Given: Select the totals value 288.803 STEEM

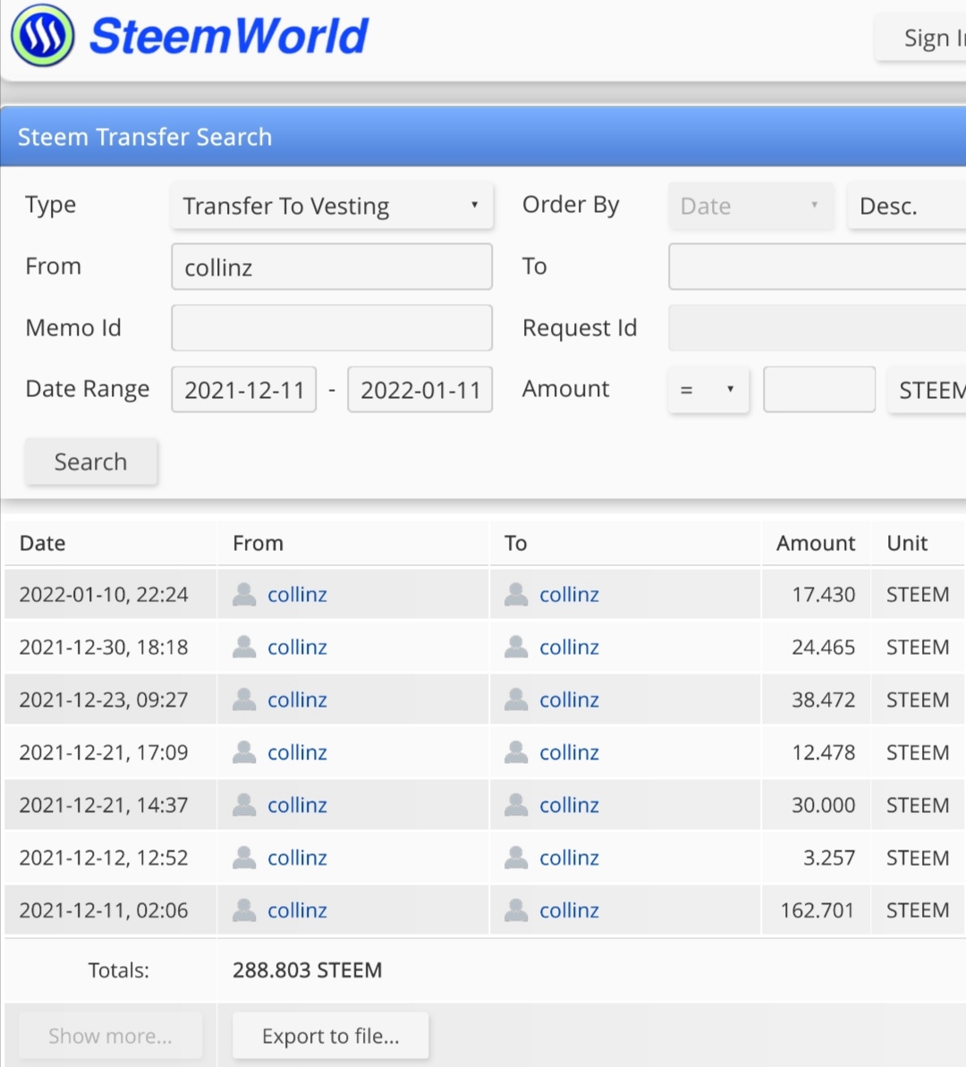Looking at the screenshot, I should pyautogui.click(x=307, y=970).
